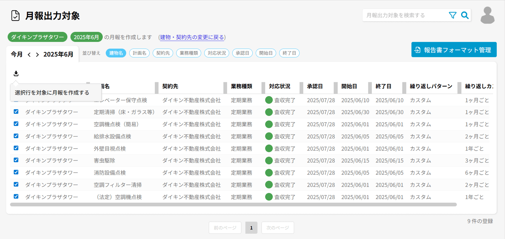Toggle checkbox for （法定）空調機点検 row
The image size is (505, 239).
click(x=16, y=196)
